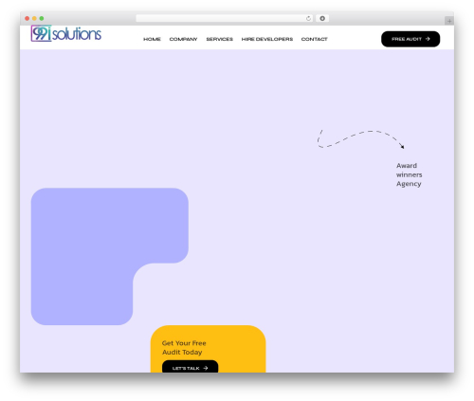Click the round icon beside address bar

click(x=322, y=18)
